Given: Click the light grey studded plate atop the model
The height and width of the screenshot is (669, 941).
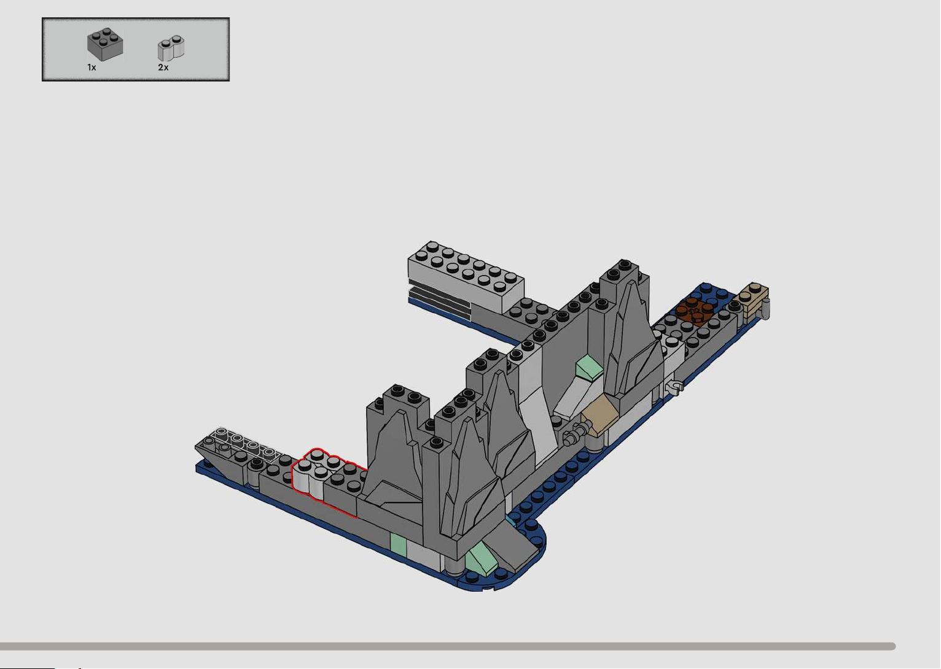Looking at the screenshot, I should pos(466,277).
